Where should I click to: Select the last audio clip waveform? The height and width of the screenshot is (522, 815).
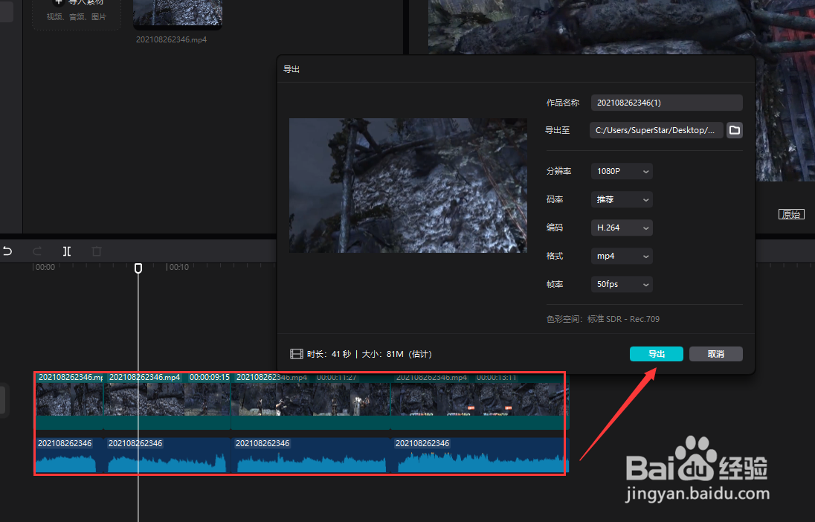click(x=481, y=456)
